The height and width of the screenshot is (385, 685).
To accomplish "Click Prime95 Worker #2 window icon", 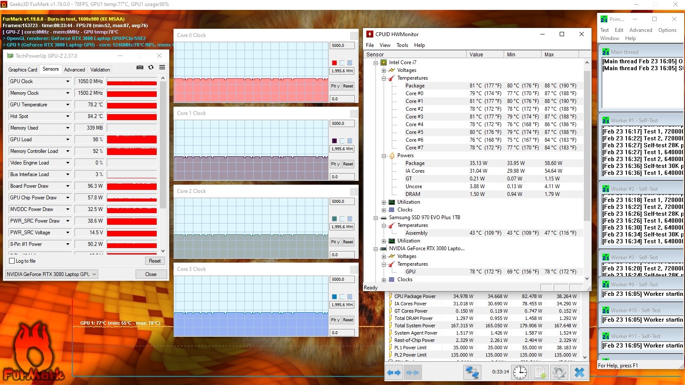I will coord(606,189).
